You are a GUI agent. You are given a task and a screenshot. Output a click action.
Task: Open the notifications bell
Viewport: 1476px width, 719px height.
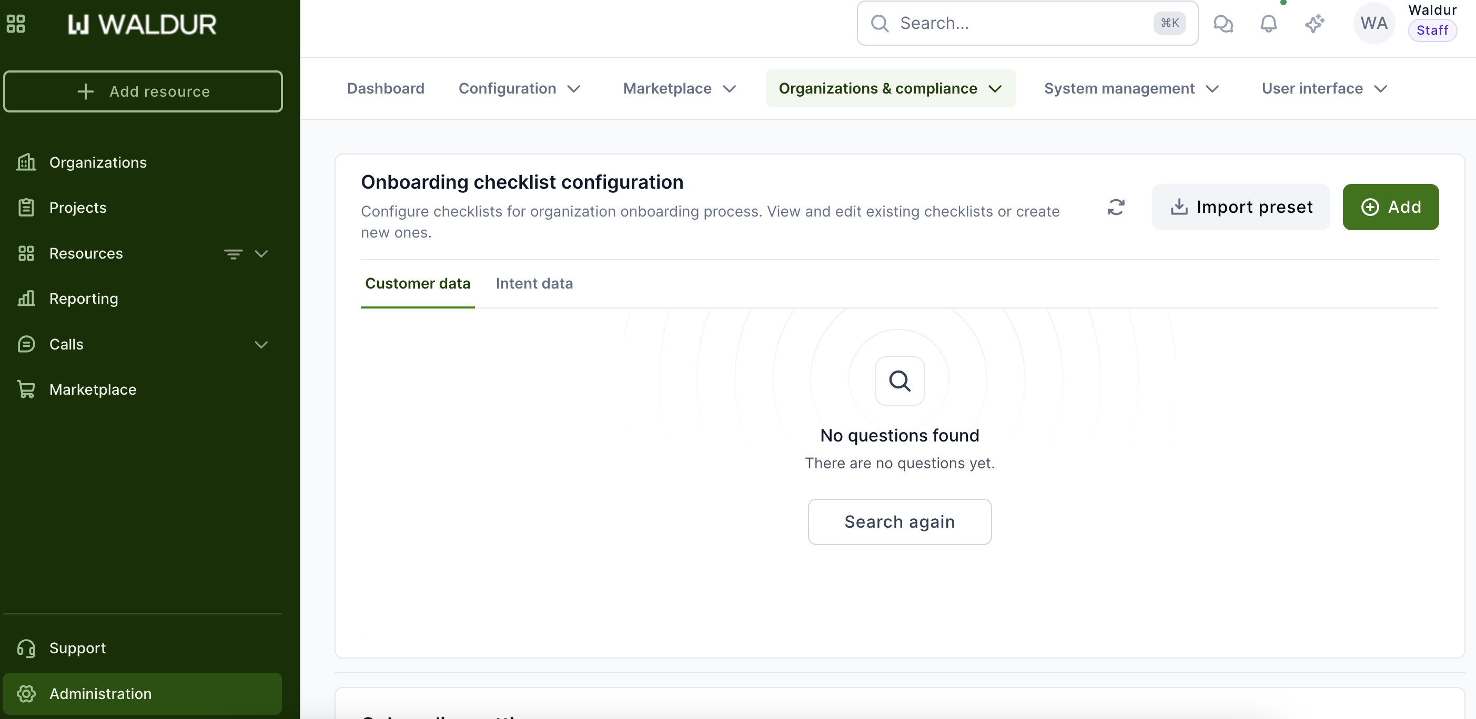[1269, 24]
